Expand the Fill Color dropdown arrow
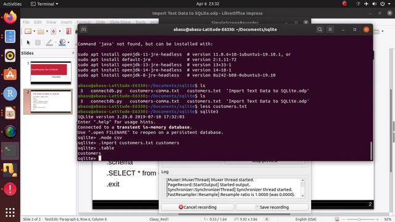Image resolution: width=395 pixels, height=222 pixels. (x=69, y=43)
